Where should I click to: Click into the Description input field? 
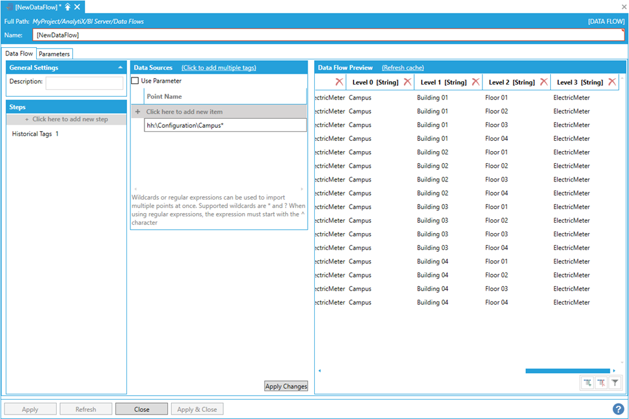pyautogui.click(x=84, y=83)
